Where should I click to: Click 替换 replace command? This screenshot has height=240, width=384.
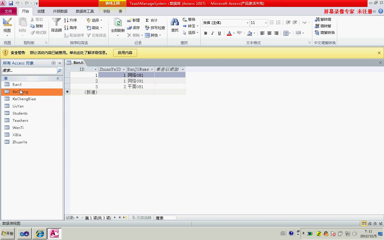pyautogui.click(x=189, y=19)
